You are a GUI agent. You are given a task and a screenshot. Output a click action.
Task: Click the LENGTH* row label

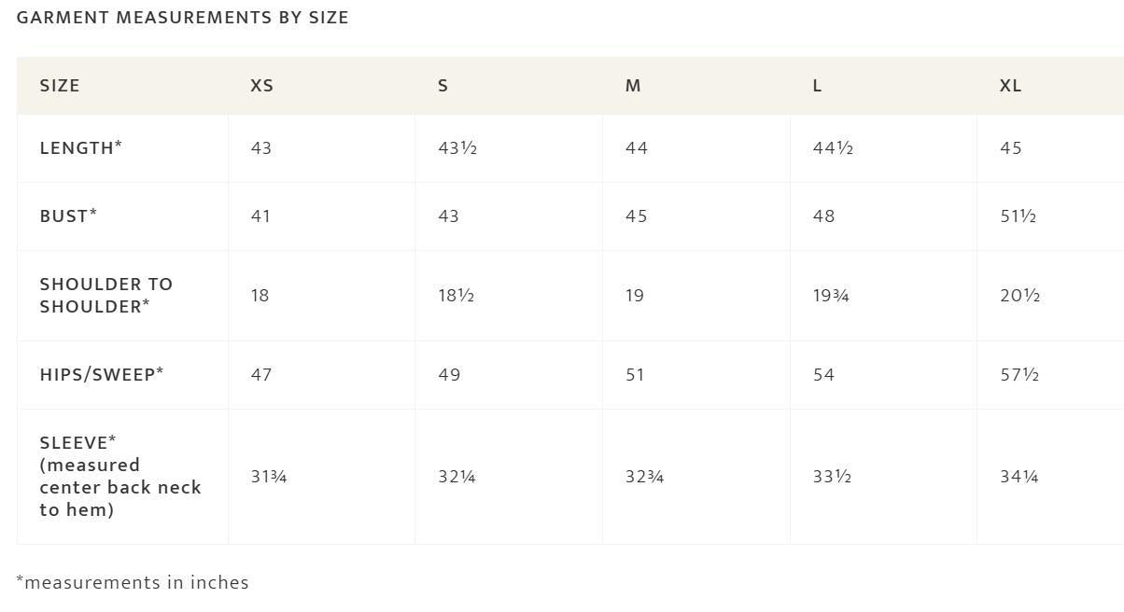[81, 148]
